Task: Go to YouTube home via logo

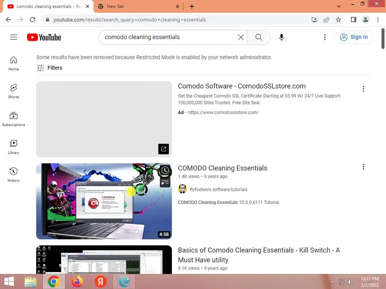Action: tap(44, 37)
